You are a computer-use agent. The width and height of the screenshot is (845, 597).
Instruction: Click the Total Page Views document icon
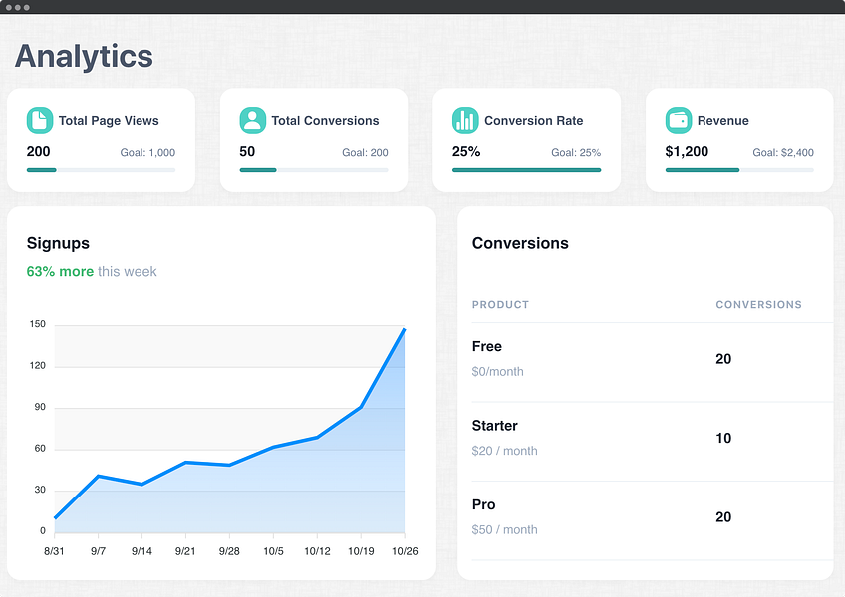[40, 120]
